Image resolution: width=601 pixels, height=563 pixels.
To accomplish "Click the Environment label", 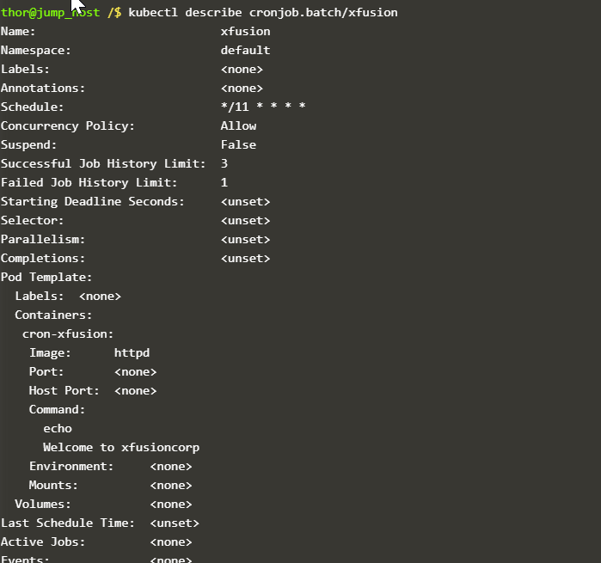I will pos(71,467).
